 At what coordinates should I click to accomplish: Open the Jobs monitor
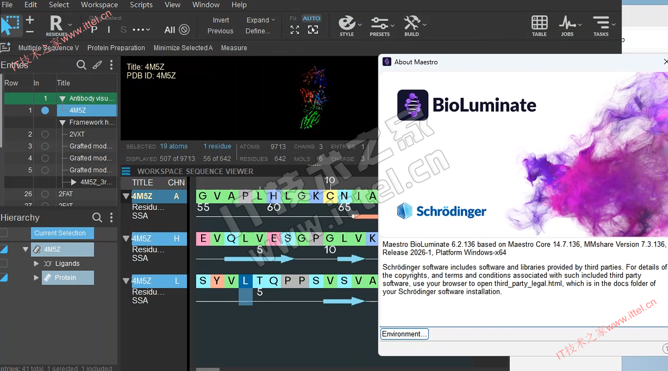[567, 25]
